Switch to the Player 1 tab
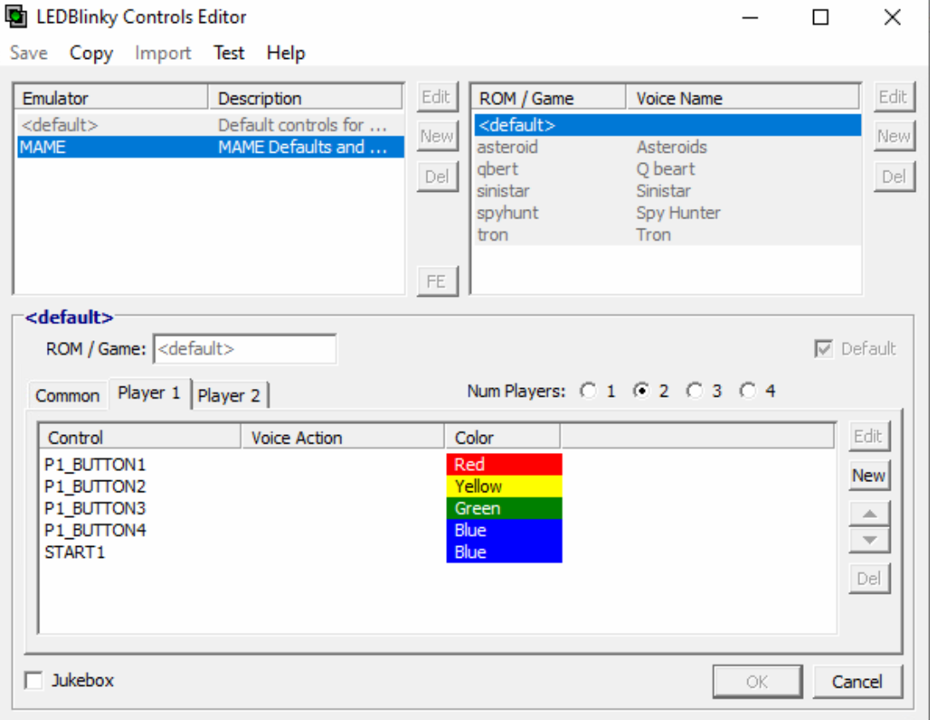Image resolution: width=930 pixels, height=720 pixels. tap(148, 392)
